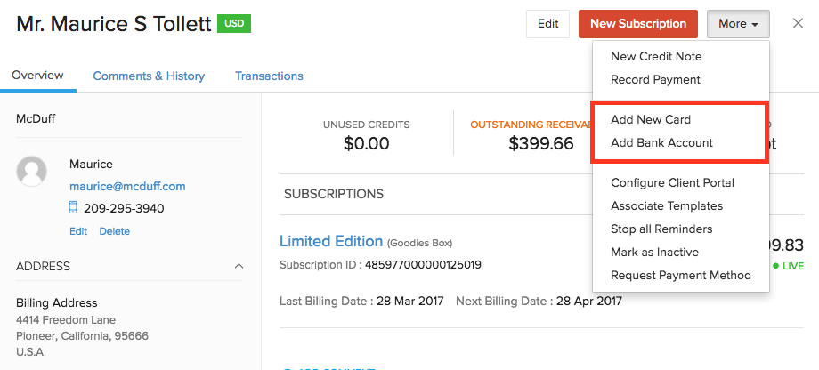Open the Limited Edition subscription link
This screenshot has width=819, height=370.
click(x=331, y=241)
